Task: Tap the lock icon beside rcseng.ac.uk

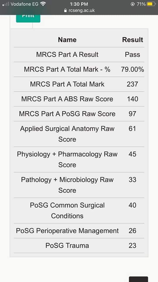Action: (x=65, y=11)
